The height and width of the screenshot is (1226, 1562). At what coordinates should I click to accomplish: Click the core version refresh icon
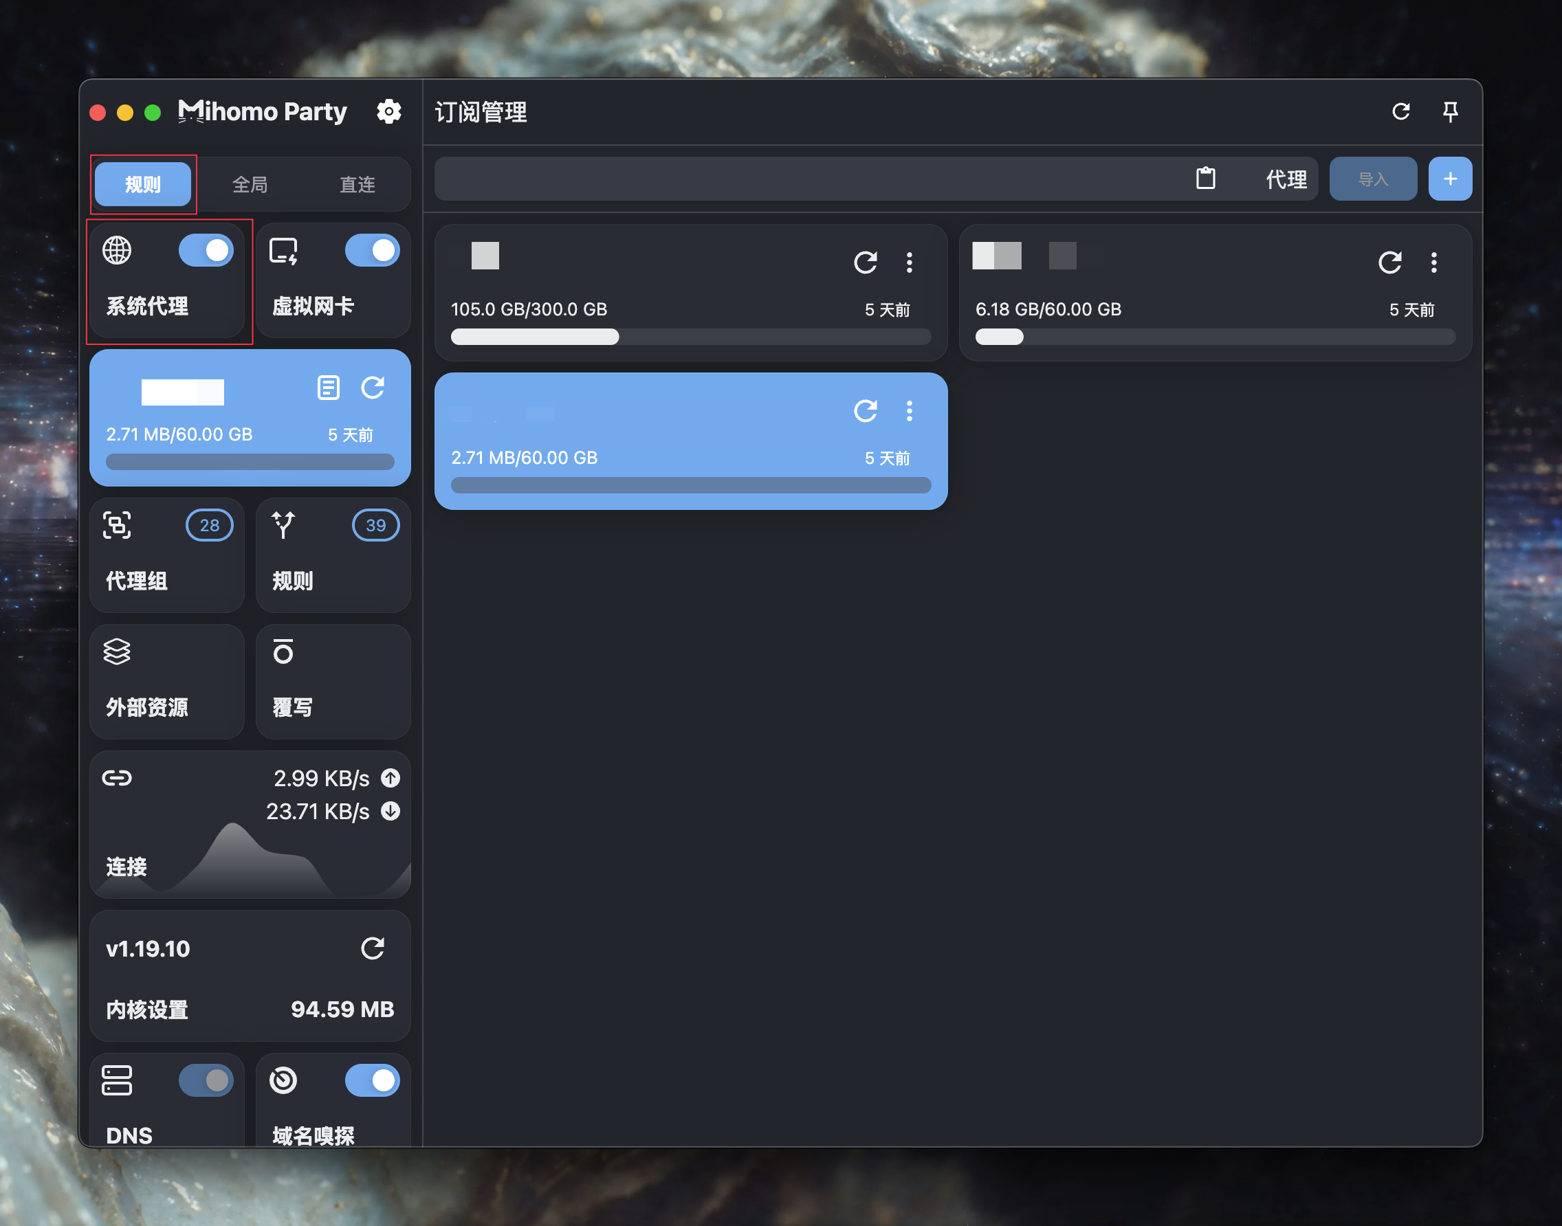click(372, 948)
